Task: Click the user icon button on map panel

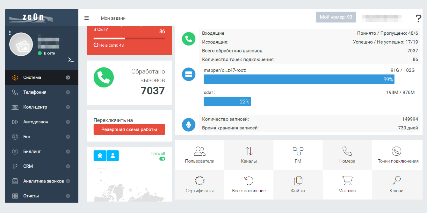Action: click(112, 156)
